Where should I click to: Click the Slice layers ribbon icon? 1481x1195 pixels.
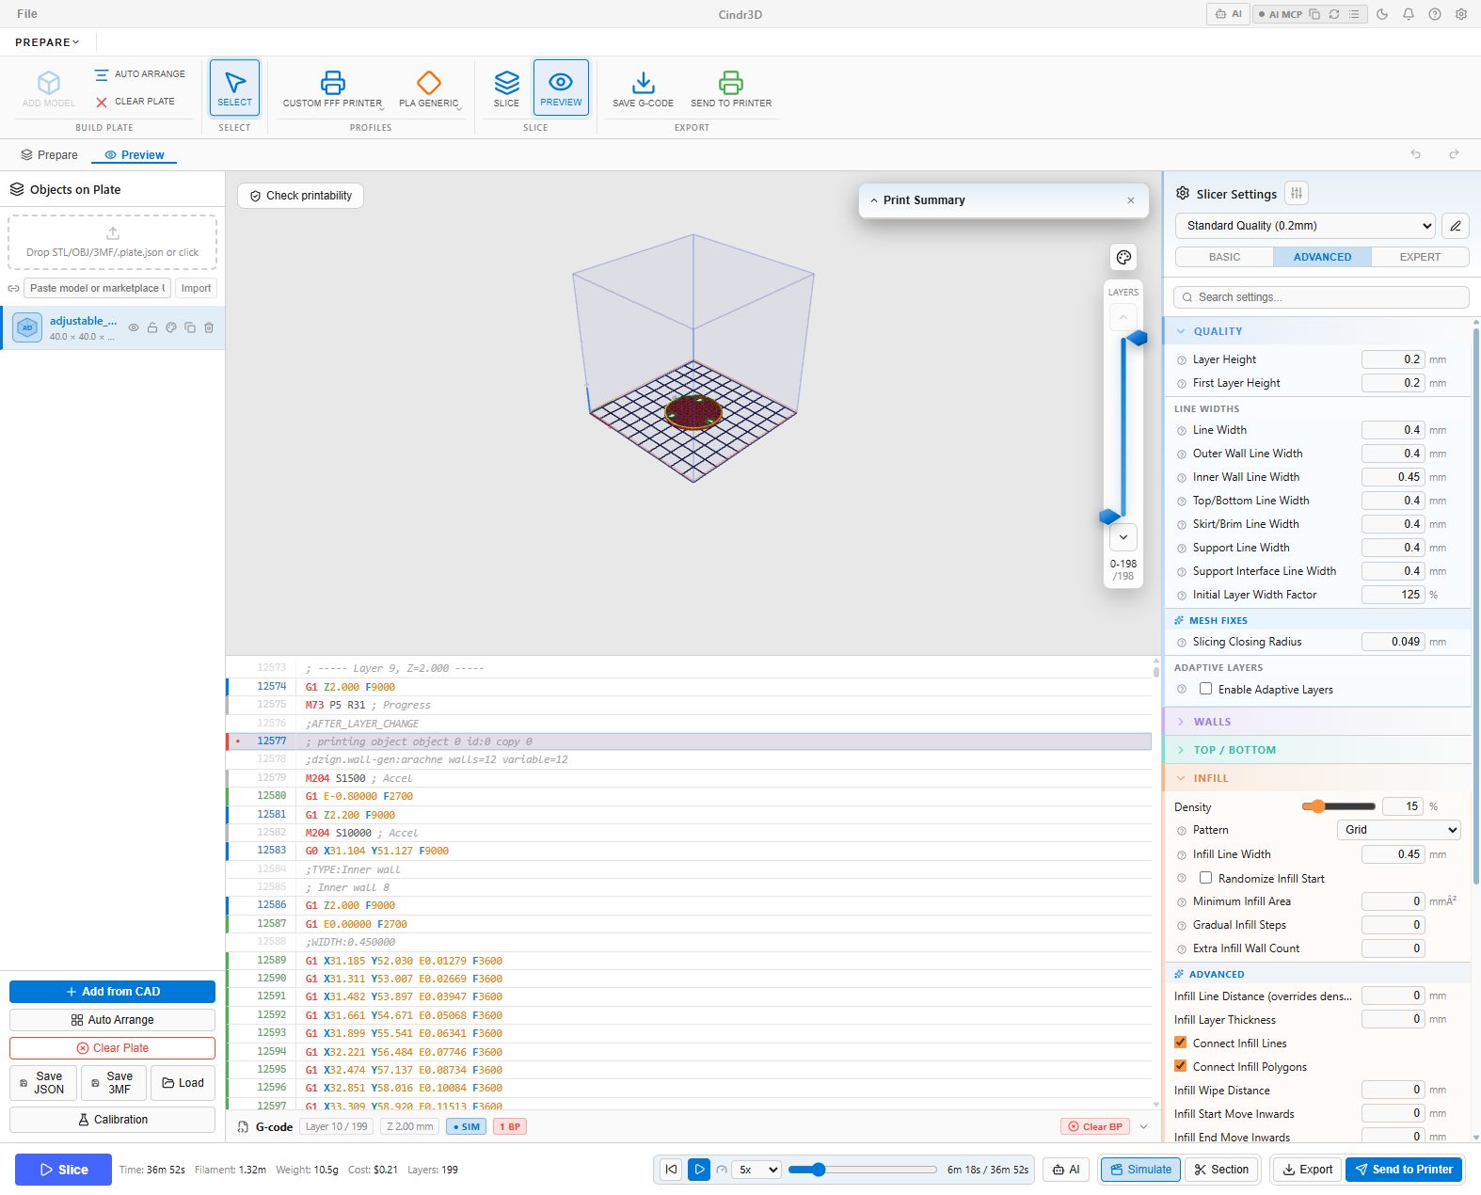[x=506, y=88]
